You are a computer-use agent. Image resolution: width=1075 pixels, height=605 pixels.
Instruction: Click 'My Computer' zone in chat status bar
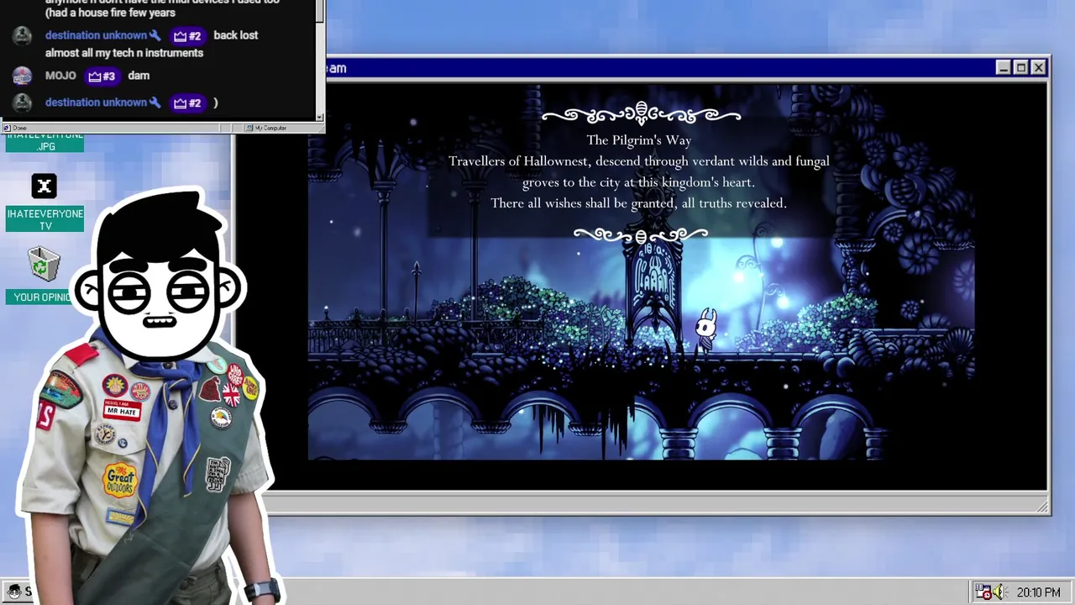(270, 128)
